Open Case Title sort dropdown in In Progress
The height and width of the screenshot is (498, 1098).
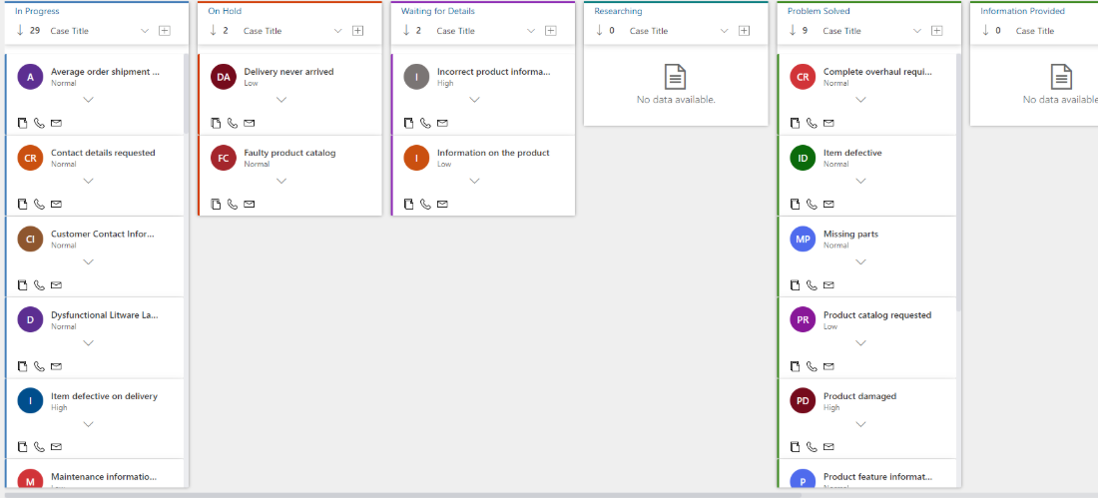tap(145, 31)
